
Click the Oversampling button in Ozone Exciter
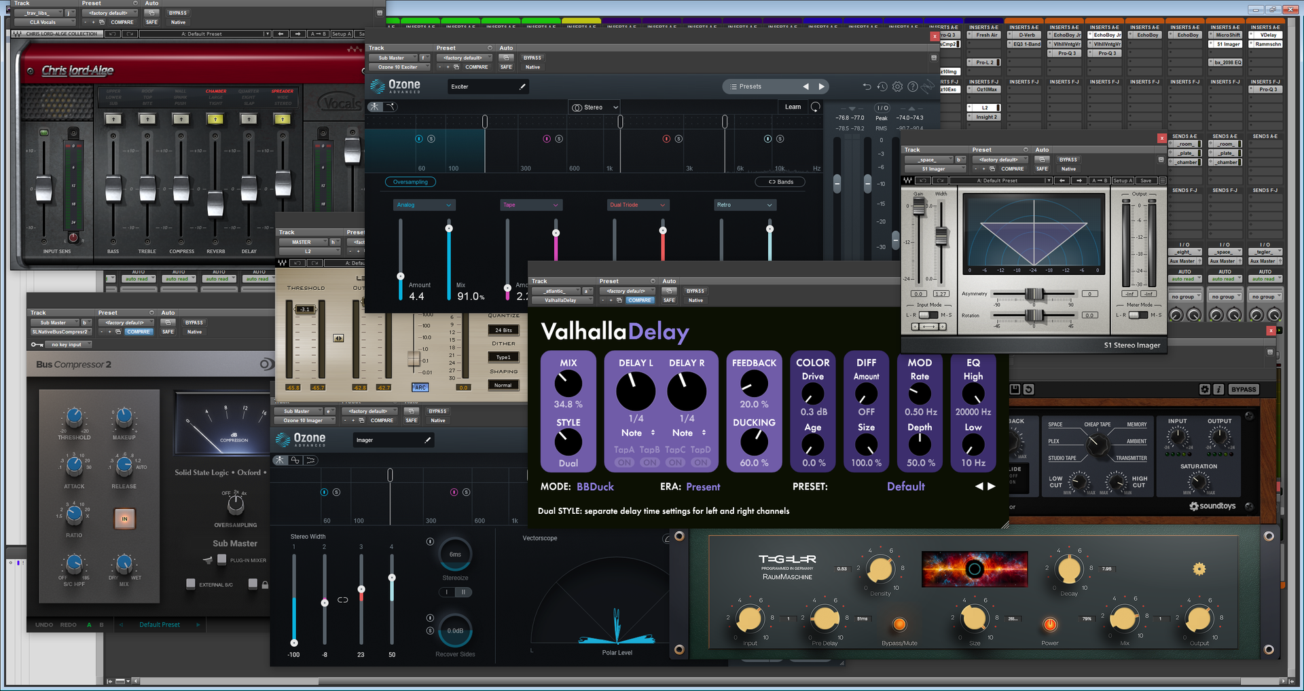click(x=410, y=182)
